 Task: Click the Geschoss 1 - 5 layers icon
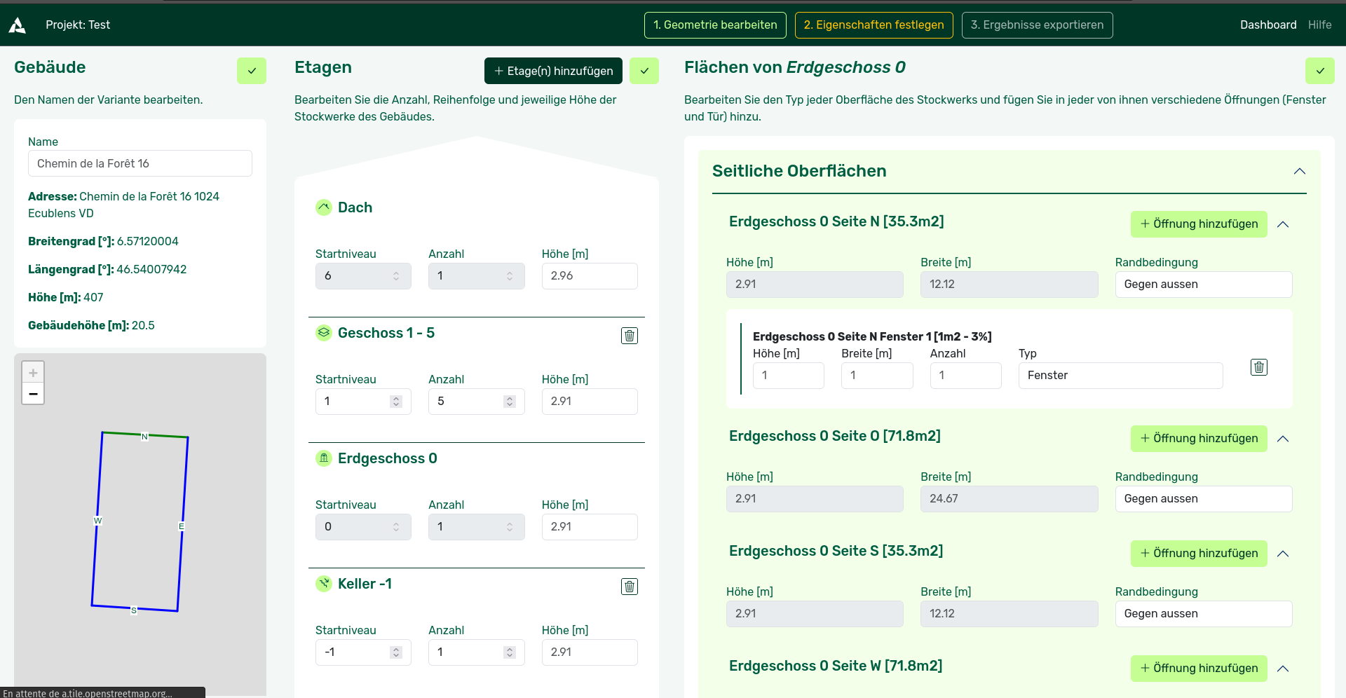point(324,333)
